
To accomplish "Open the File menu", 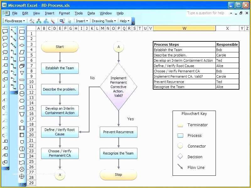I will tap(15, 13).
